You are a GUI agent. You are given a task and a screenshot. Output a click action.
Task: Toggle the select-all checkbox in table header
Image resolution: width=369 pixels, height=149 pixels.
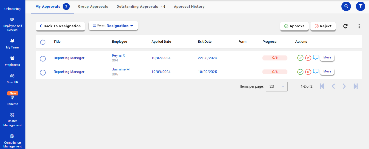pyautogui.click(x=43, y=42)
